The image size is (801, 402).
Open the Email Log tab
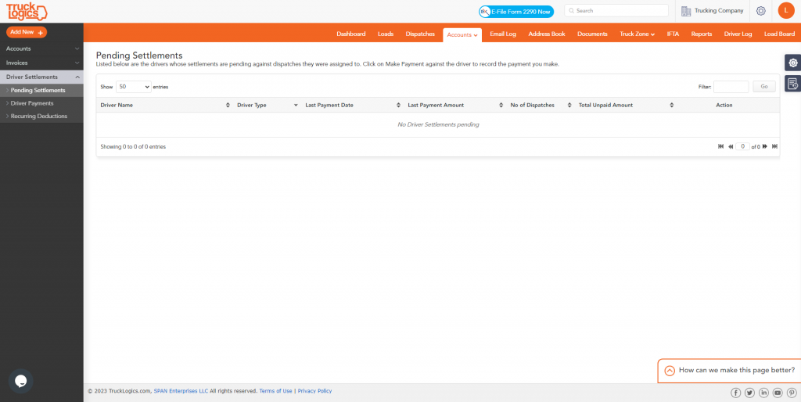[503, 34]
